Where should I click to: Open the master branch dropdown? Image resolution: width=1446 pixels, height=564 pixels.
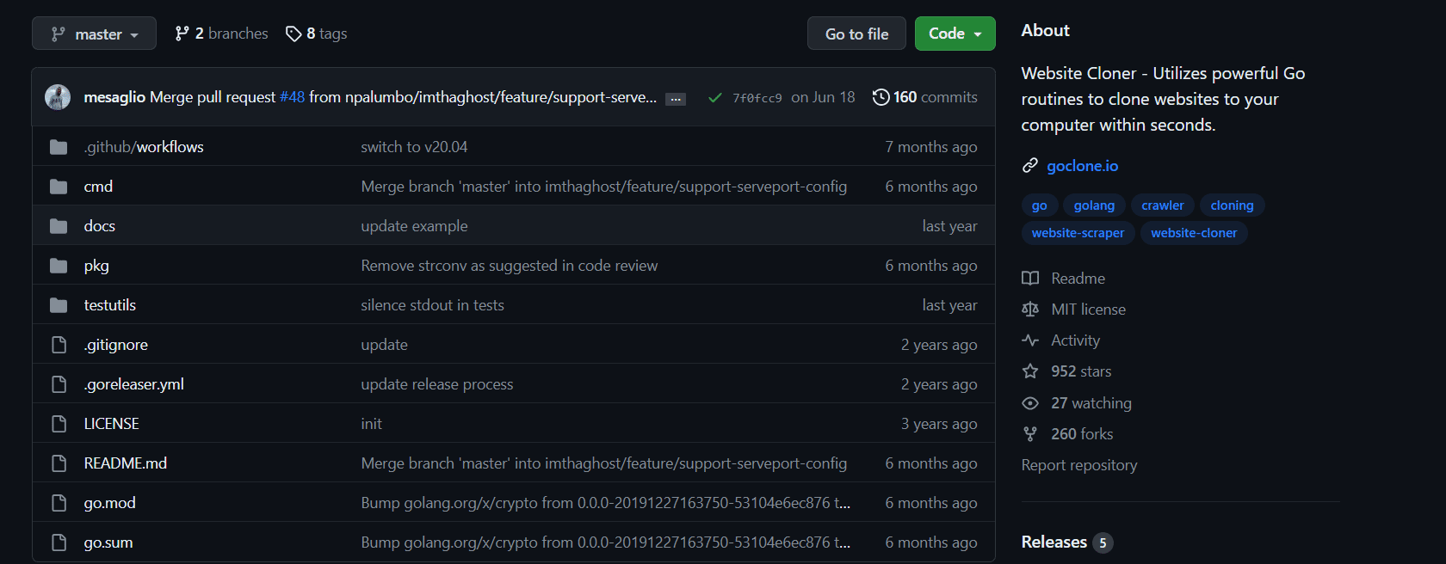click(x=94, y=34)
